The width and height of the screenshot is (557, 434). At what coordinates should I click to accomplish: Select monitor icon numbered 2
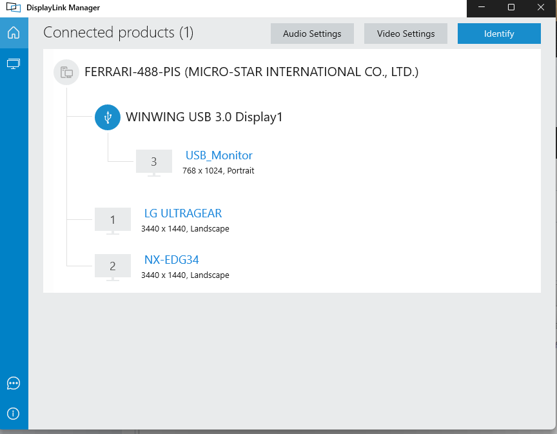point(113,267)
